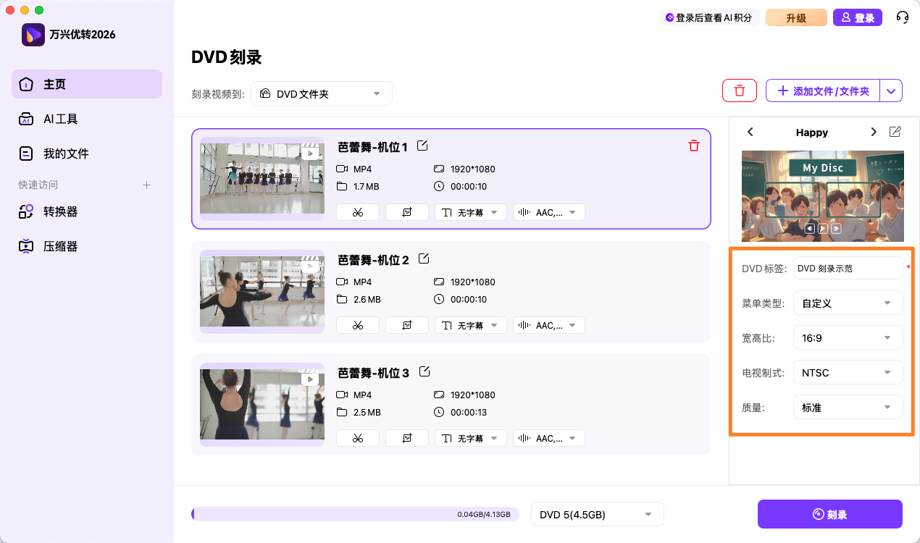Click the edit icon next to Happy template

[895, 132]
